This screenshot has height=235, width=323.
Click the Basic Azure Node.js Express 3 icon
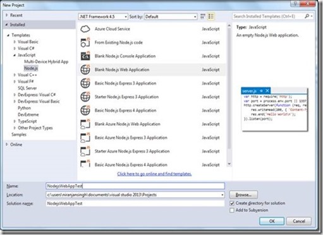tap(85, 138)
